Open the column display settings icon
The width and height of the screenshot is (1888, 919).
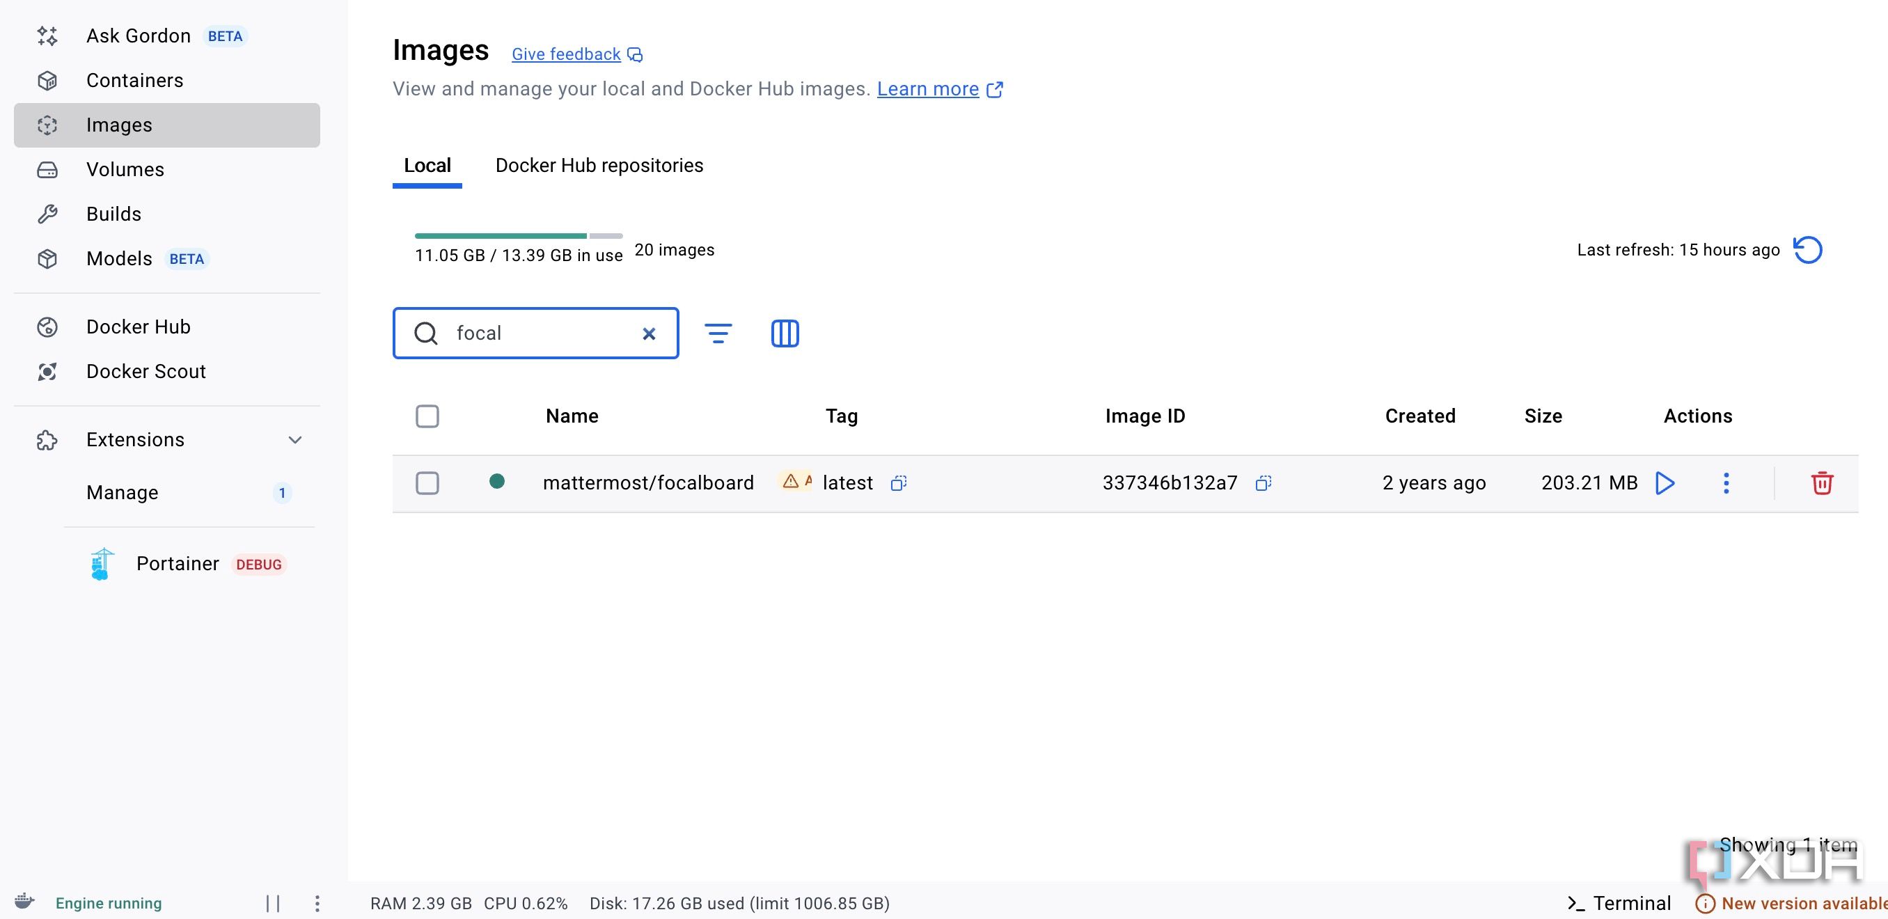pos(785,333)
